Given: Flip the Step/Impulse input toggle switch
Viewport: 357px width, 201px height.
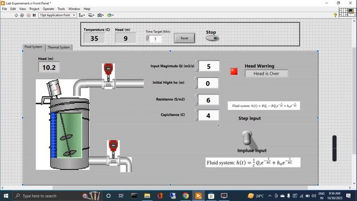Looking at the screenshot, I should (247, 138).
